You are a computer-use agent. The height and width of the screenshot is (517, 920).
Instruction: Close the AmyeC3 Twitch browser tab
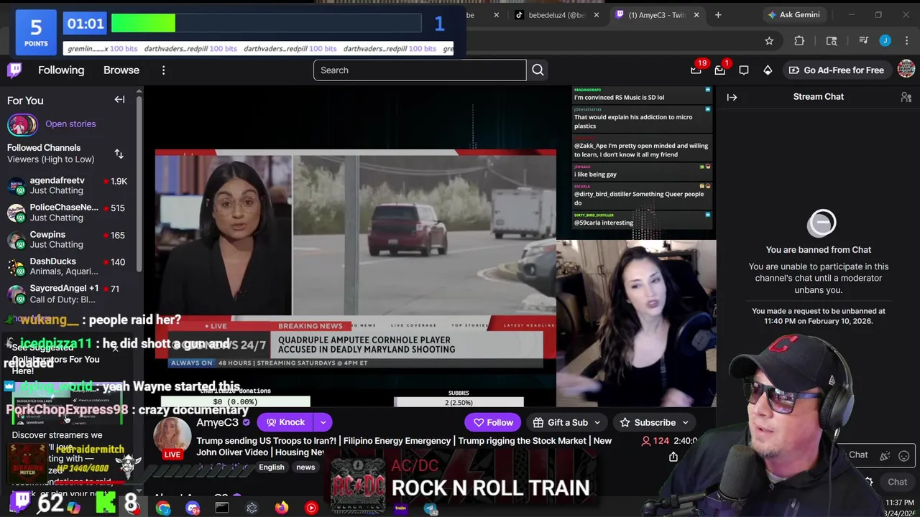pos(696,15)
